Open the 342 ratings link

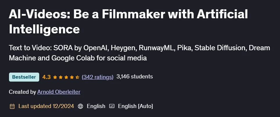[x=98, y=77]
